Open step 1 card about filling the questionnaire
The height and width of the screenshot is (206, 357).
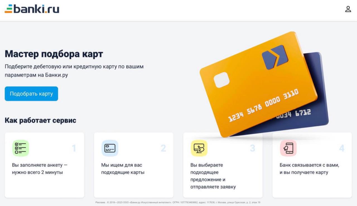tap(44, 165)
